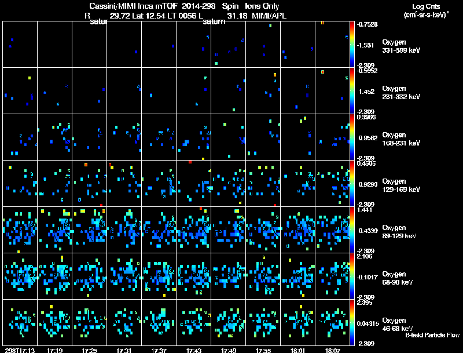Open the 89-129 keV panel at 17:43
463x353 pixels.
click(194, 230)
